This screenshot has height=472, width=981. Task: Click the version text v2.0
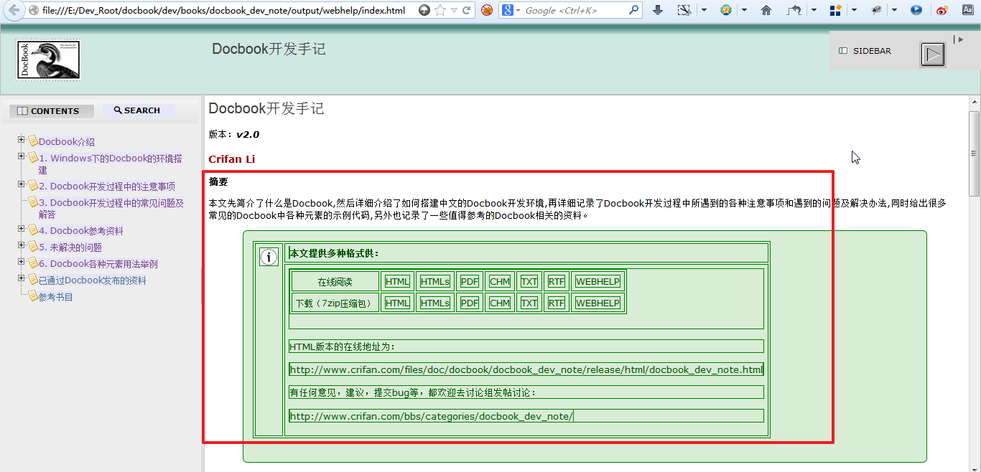click(x=248, y=134)
